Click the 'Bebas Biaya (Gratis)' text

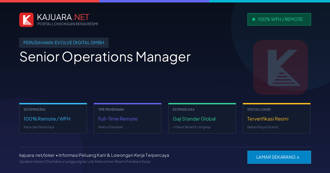(263, 127)
